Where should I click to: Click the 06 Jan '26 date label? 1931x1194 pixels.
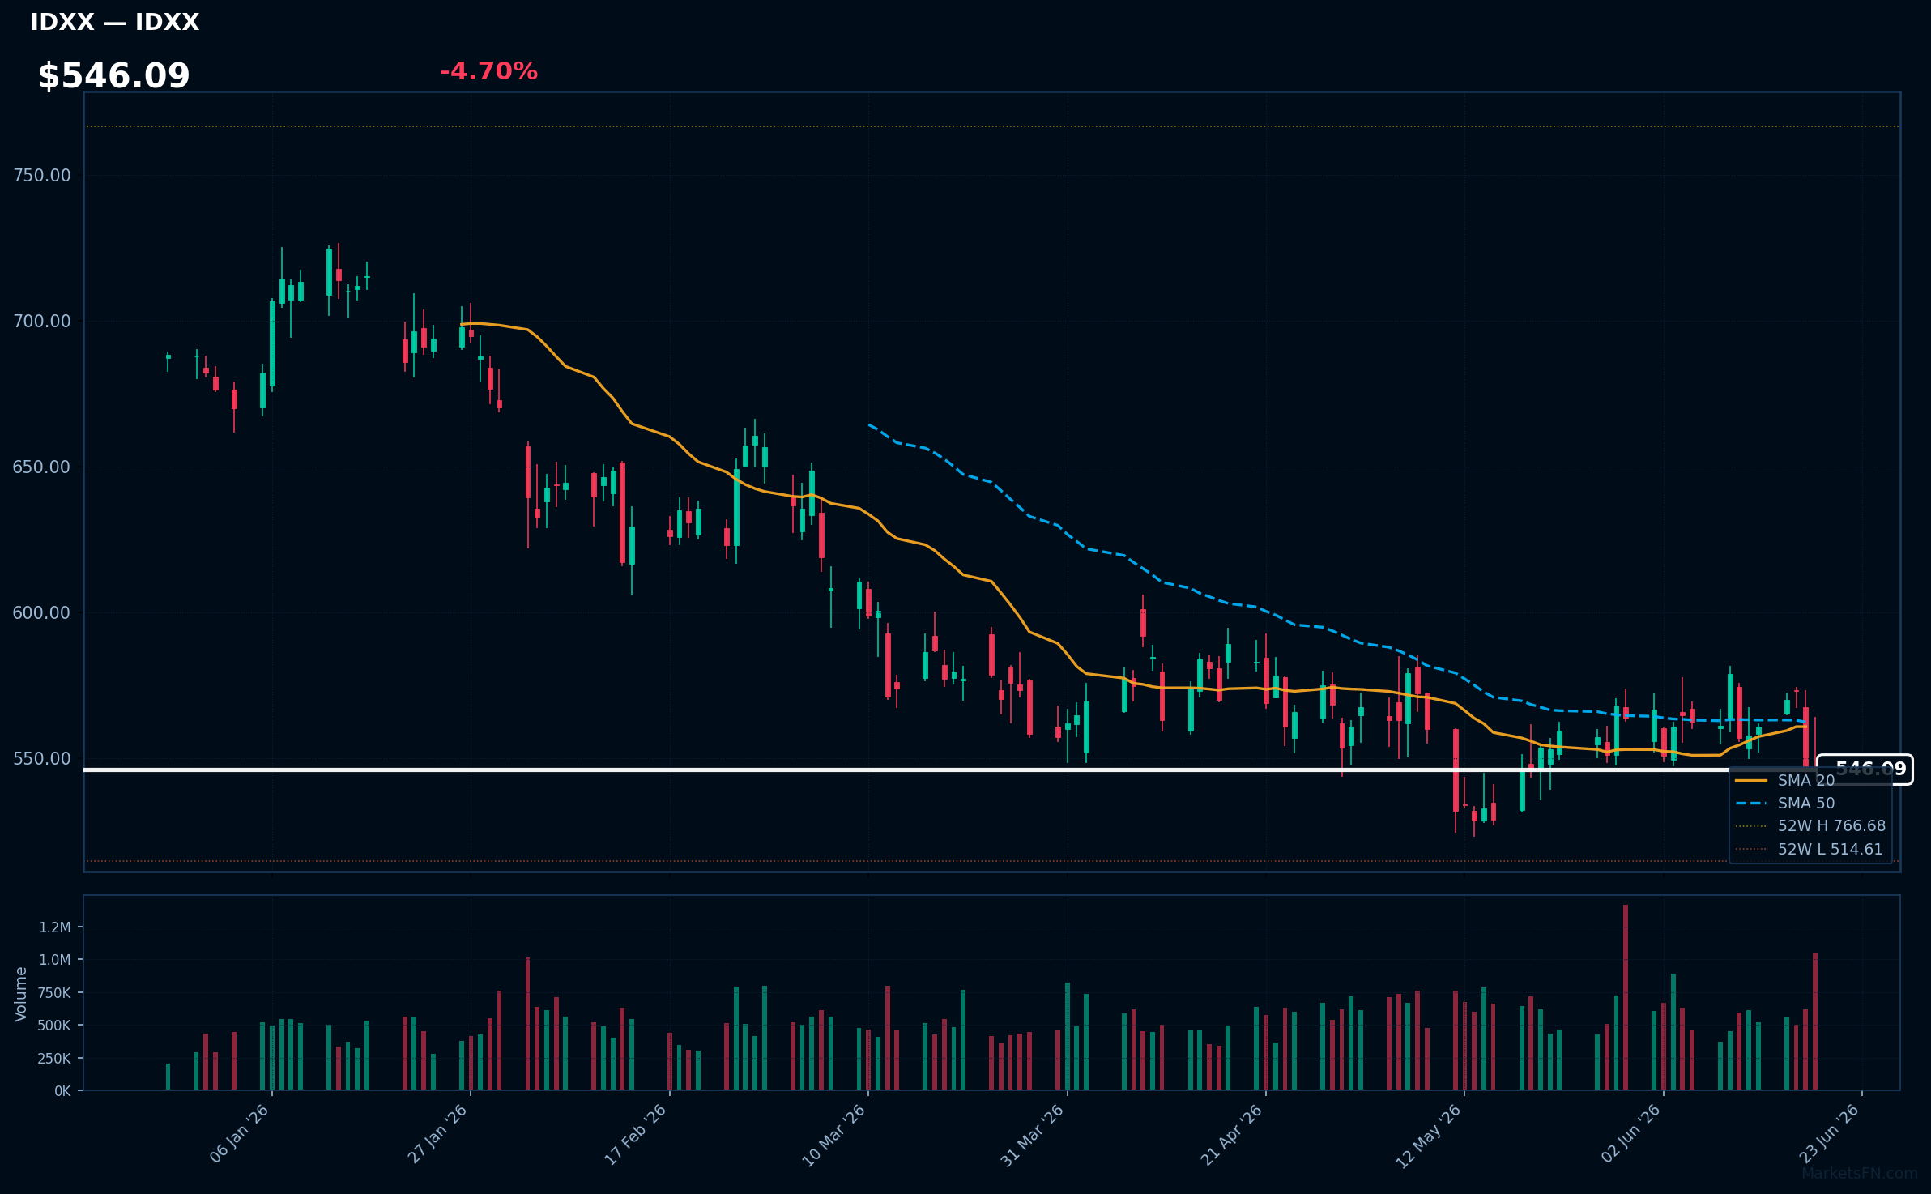click(x=239, y=1133)
